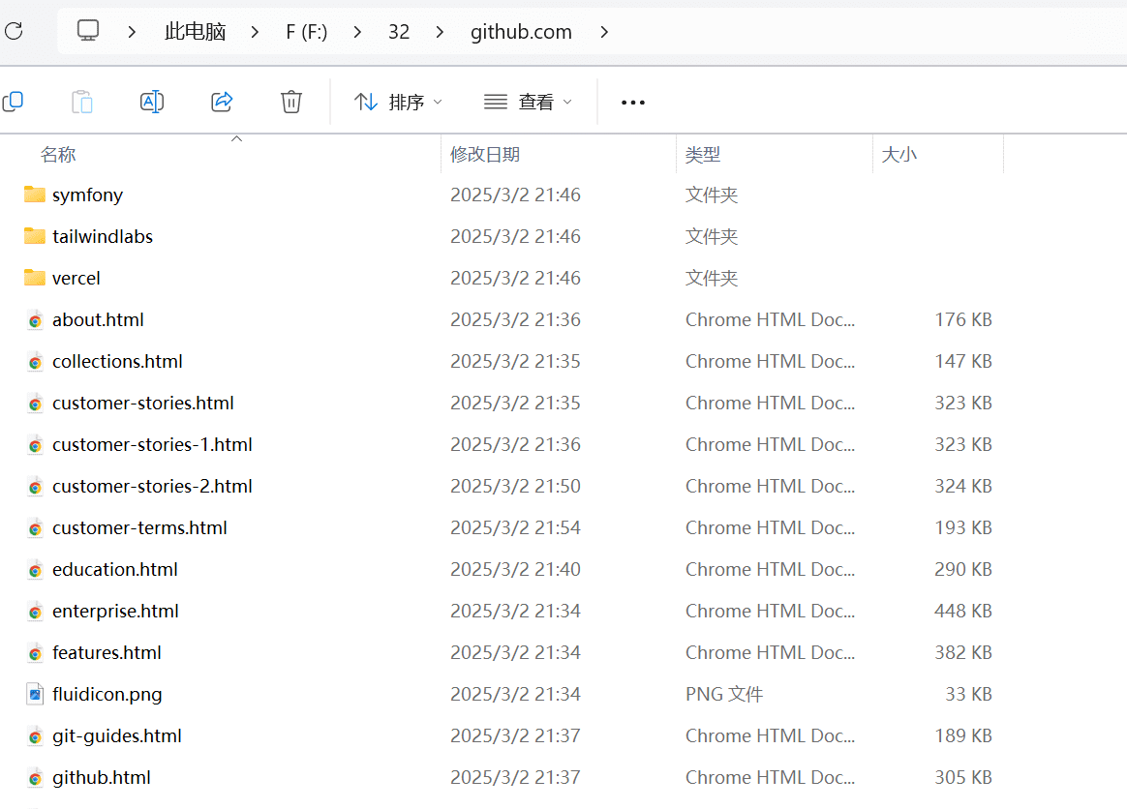Click the Copy icon in the toolbar

14,101
